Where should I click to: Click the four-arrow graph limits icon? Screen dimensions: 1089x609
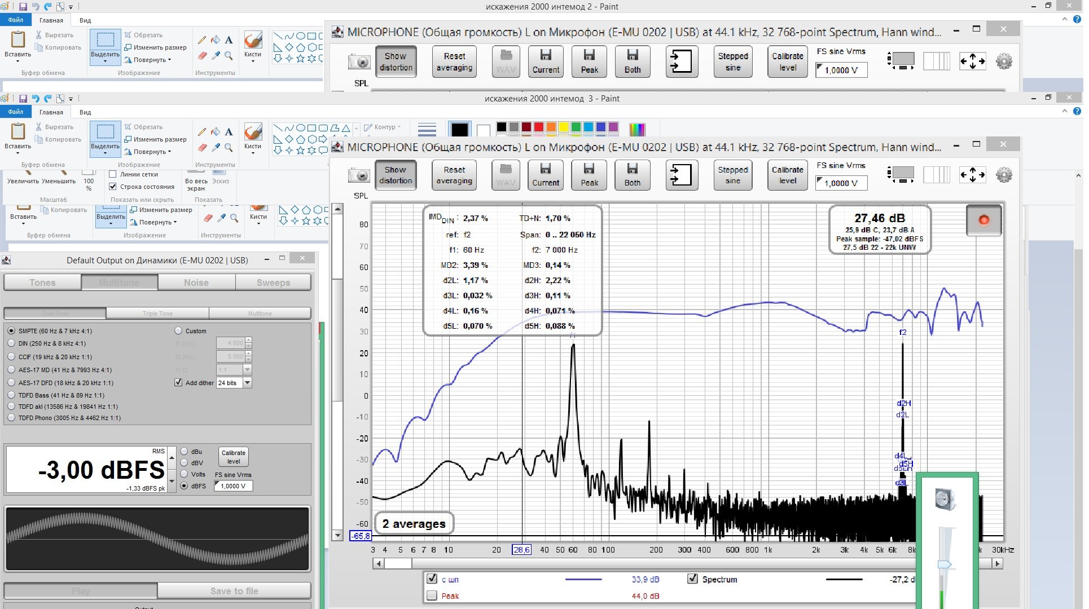972,175
